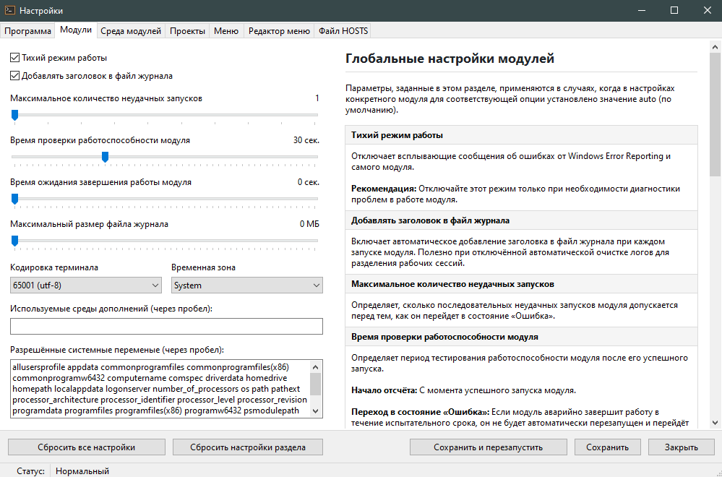Image resolution: width=722 pixels, height=477 pixels.
Task: Open the Файл HOSTS tab
Action: (x=343, y=30)
